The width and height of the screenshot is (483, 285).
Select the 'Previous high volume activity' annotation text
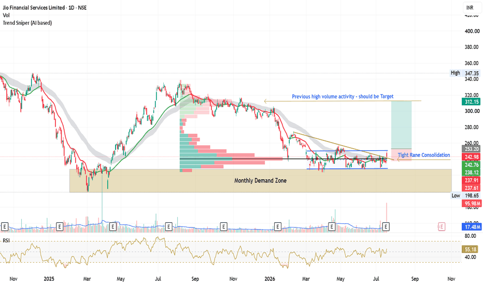[343, 97]
